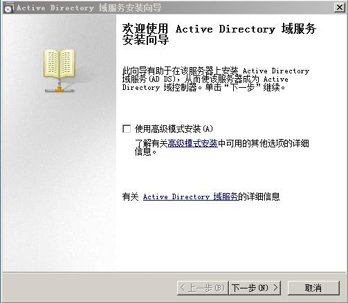Open the Active Directory 域服务 details link
Image resolution: width=348 pixels, height=303 pixels.
point(190,196)
